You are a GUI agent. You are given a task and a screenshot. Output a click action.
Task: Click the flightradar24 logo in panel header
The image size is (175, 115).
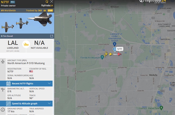pyautogui.click(x=47, y=5)
